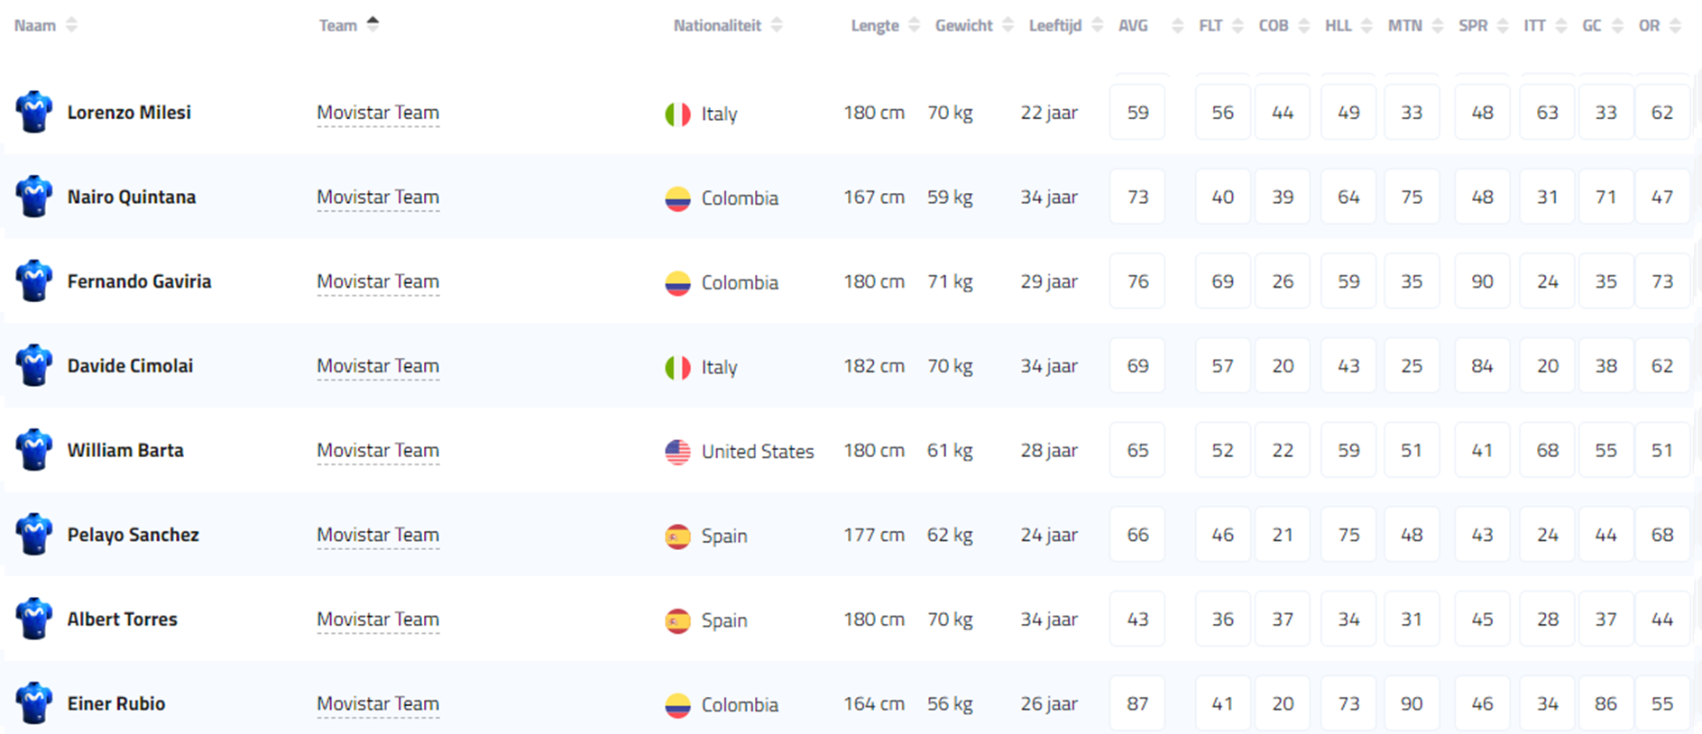The height and width of the screenshot is (734, 1702).
Task: Open rider name Lorenzo Milesi
Action: coord(129,113)
